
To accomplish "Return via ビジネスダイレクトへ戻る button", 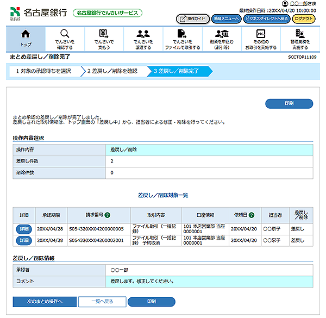I will tap(266, 18).
